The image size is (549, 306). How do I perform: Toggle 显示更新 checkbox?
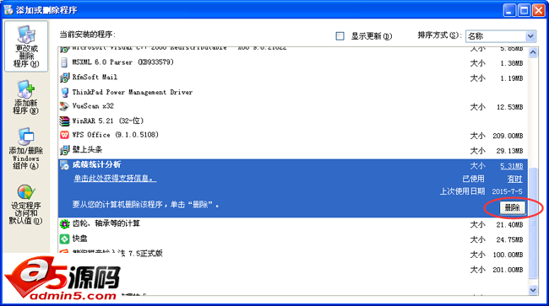340,36
